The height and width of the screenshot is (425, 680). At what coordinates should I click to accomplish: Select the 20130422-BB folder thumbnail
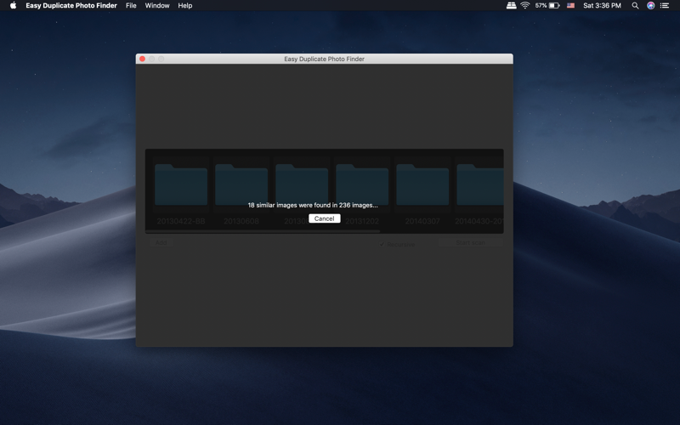coord(181,184)
